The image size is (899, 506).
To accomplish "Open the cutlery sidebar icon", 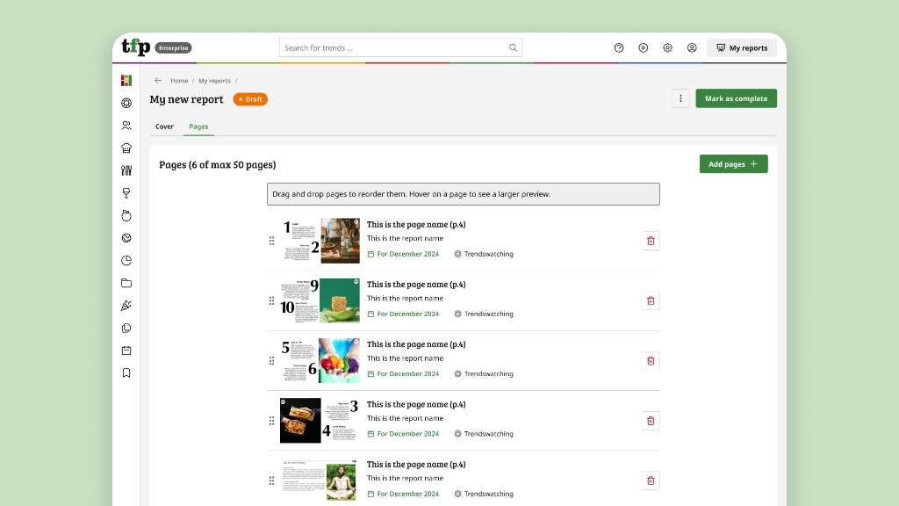I will click(x=126, y=170).
